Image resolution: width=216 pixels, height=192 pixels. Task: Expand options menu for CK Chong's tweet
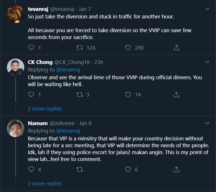click(207, 62)
